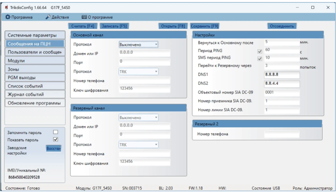Restore factory settings with Восстан button
The width and height of the screenshot is (336, 192).
(x=53, y=148)
